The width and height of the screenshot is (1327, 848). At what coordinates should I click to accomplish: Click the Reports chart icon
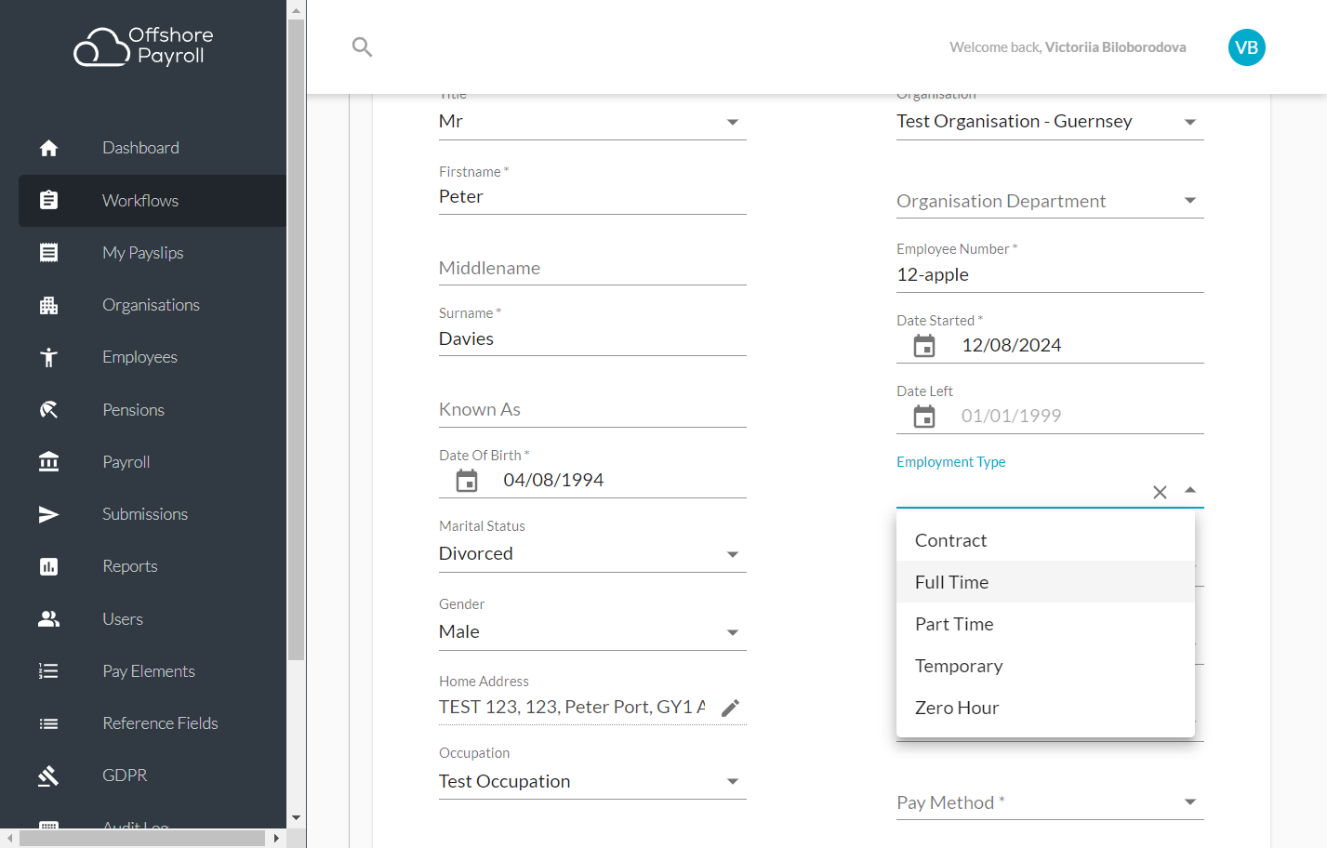point(49,566)
